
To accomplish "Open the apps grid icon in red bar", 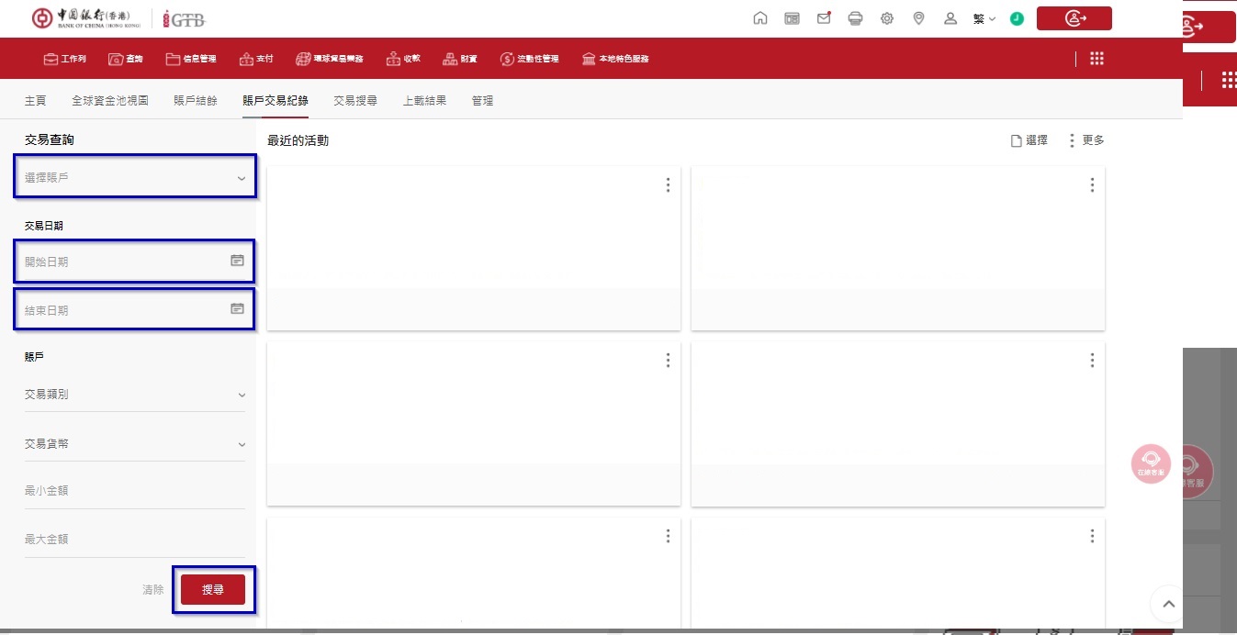I will 1096,59.
